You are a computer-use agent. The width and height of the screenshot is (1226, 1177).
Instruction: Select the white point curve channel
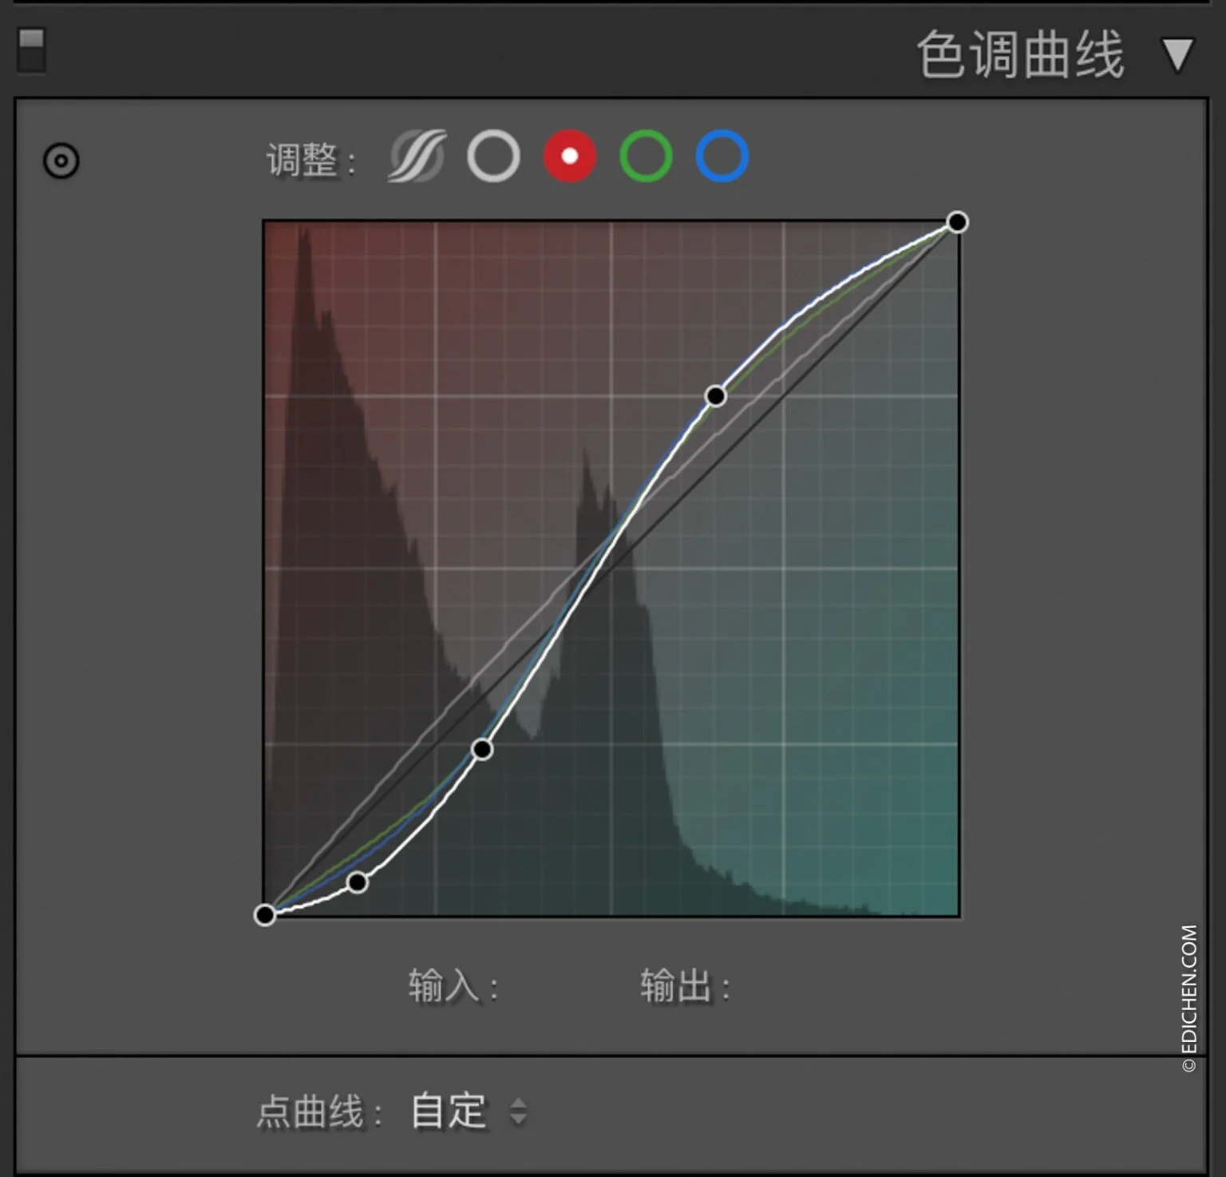point(493,157)
